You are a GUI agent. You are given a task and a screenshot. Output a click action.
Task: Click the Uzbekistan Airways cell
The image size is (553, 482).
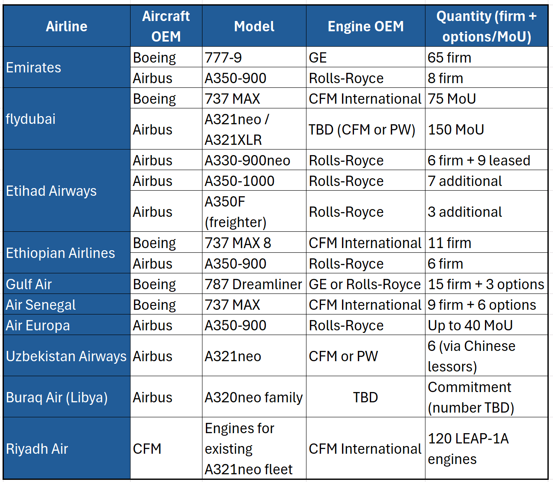tap(66, 356)
